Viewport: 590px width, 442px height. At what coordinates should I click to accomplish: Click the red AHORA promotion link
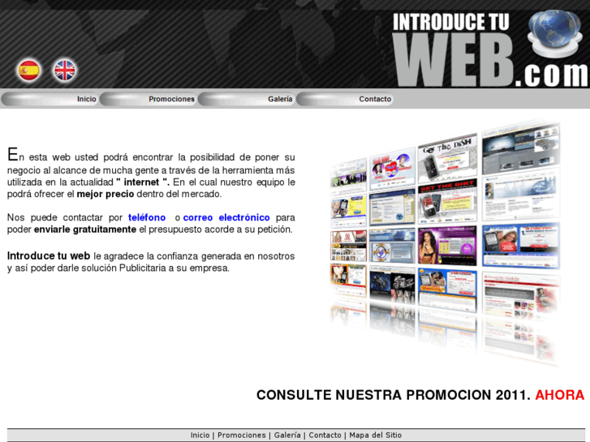559,395
